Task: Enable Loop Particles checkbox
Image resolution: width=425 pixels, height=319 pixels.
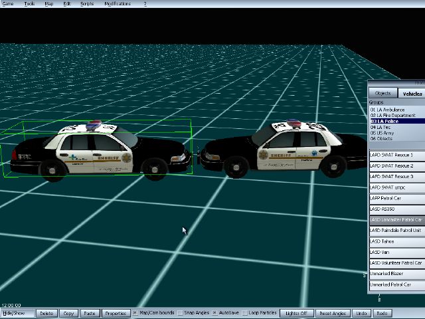Action: (244, 313)
